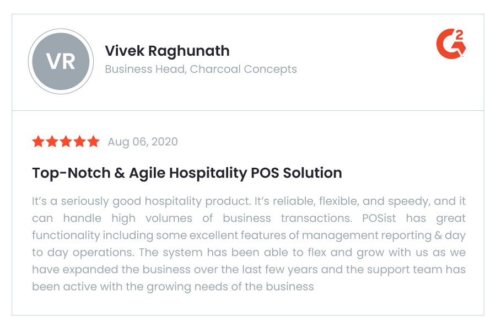
Task: Click the review's last line ending "of the business"
Action: click(172, 287)
